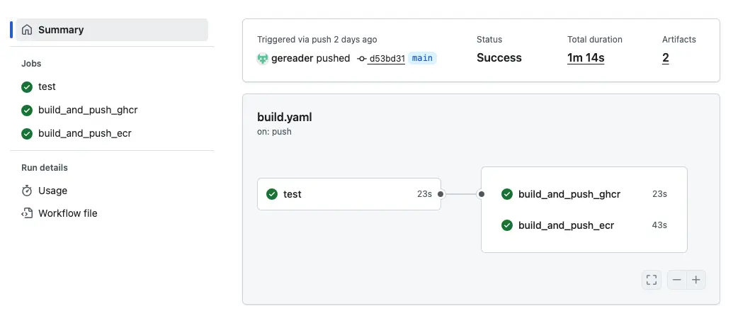Click the Workflow file code icon
Screen dimensions: 733x311
27,213
